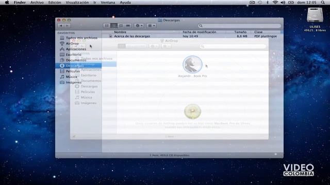The width and height of the screenshot is (330, 185).
Task: Open the Ayuda menu
Action: point(125,3)
